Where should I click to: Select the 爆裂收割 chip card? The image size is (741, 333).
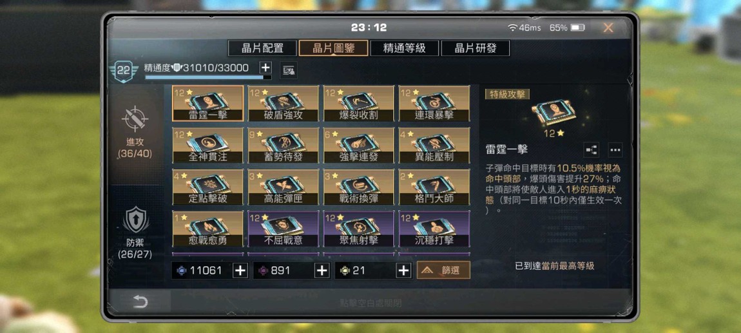tap(359, 104)
